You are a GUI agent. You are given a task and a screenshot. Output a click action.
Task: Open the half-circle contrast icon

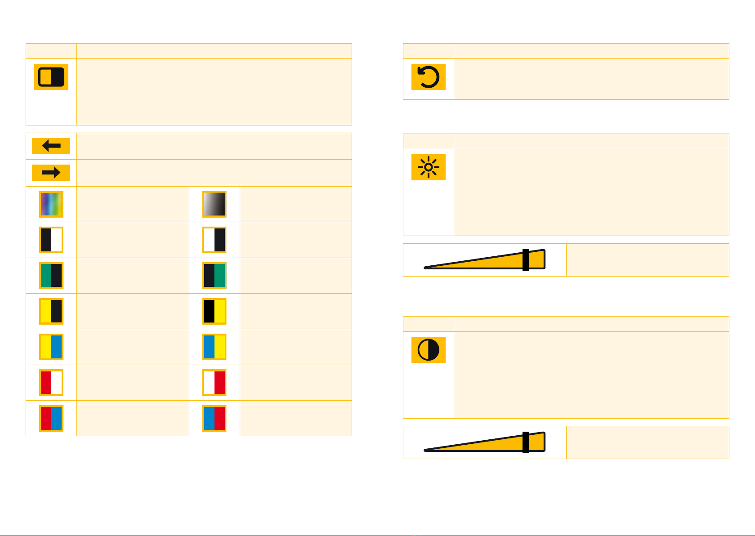click(429, 350)
